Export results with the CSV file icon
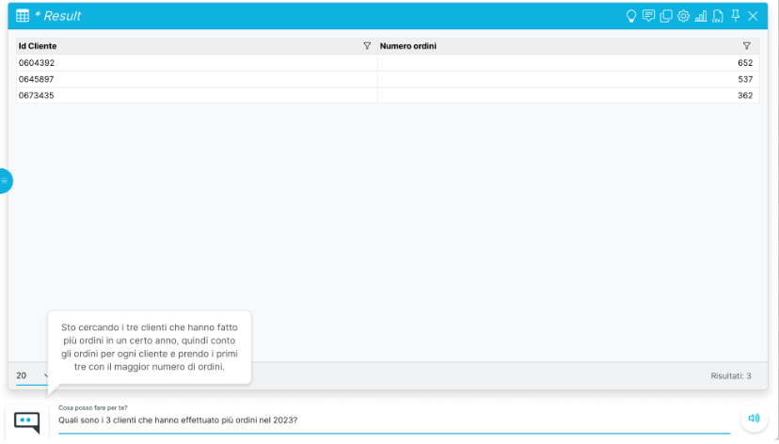The width and height of the screenshot is (779, 444). [x=718, y=16]
